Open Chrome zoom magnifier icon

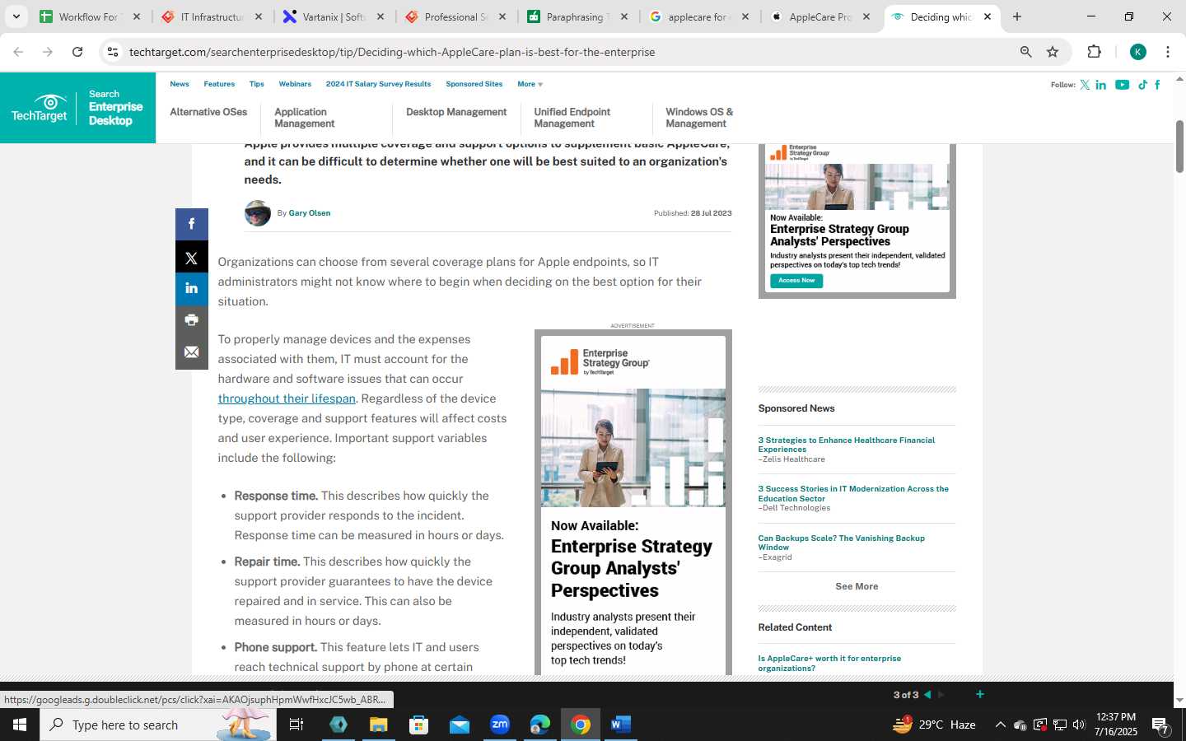pyautogui.click(x=1025, y=52)
